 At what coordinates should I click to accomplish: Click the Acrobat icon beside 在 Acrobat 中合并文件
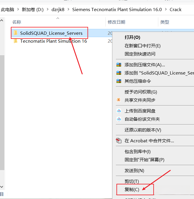tap(119, 141)
